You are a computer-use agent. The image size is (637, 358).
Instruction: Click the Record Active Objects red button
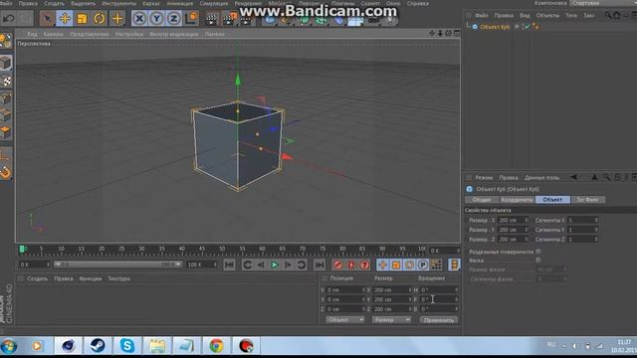tap(337, 266)
